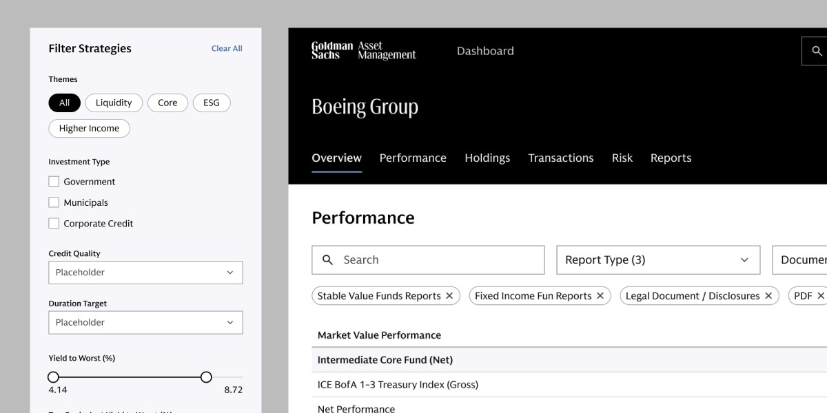This screenshot has height=413, width=827.
Task: Go to the Transactions tab
Action: click(x=561, y=158)
